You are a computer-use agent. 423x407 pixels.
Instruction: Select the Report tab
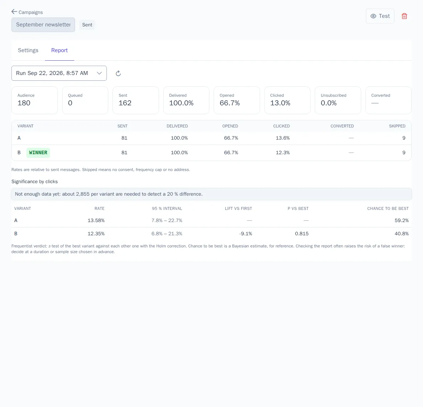point(59,50)
